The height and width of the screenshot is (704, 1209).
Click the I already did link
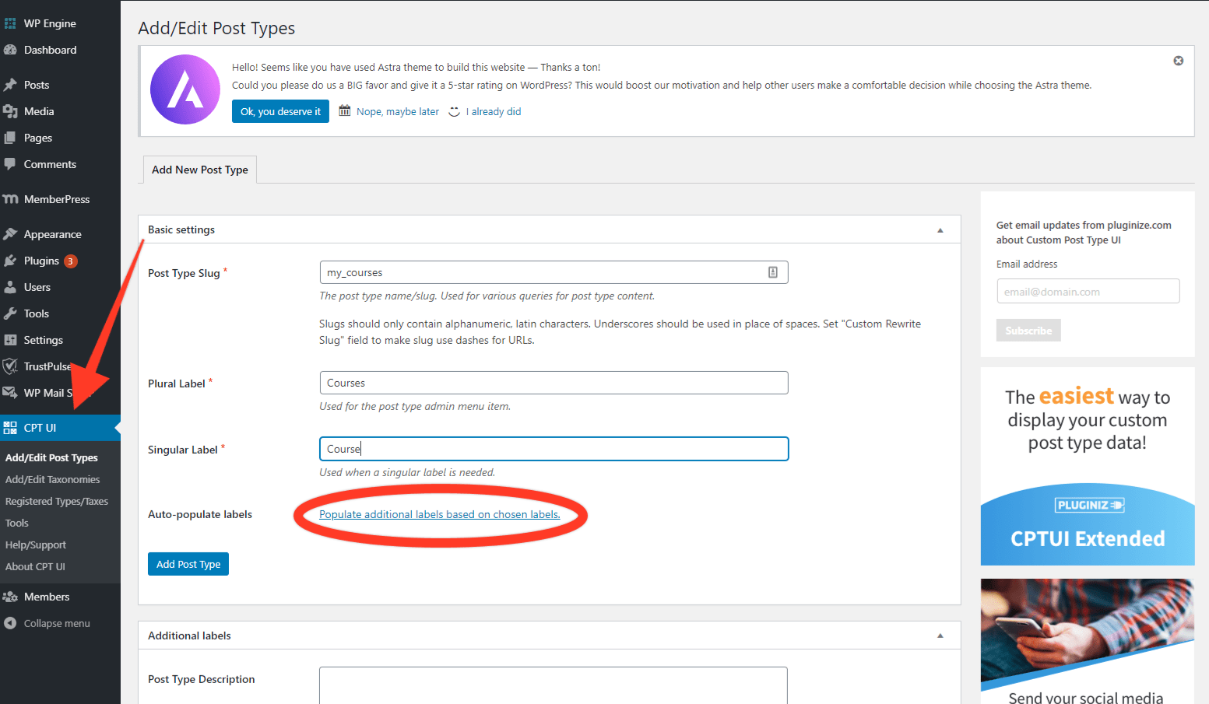pyautogui.click(x=494, y=112)
